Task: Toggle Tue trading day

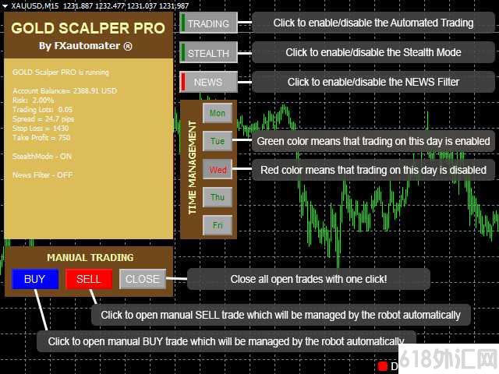Action: (x=218, y=141)
